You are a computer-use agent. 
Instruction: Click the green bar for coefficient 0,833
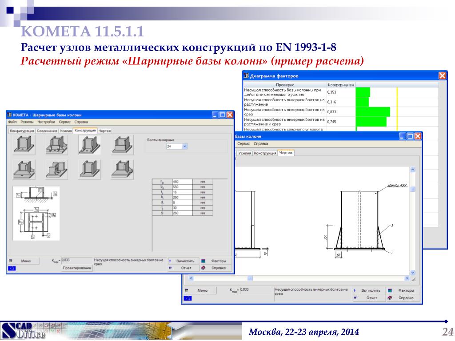coord(373,111)
